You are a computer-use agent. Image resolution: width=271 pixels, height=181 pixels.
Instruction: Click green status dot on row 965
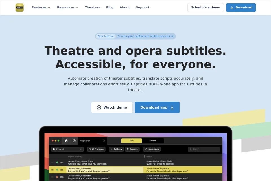coord(57,170)
